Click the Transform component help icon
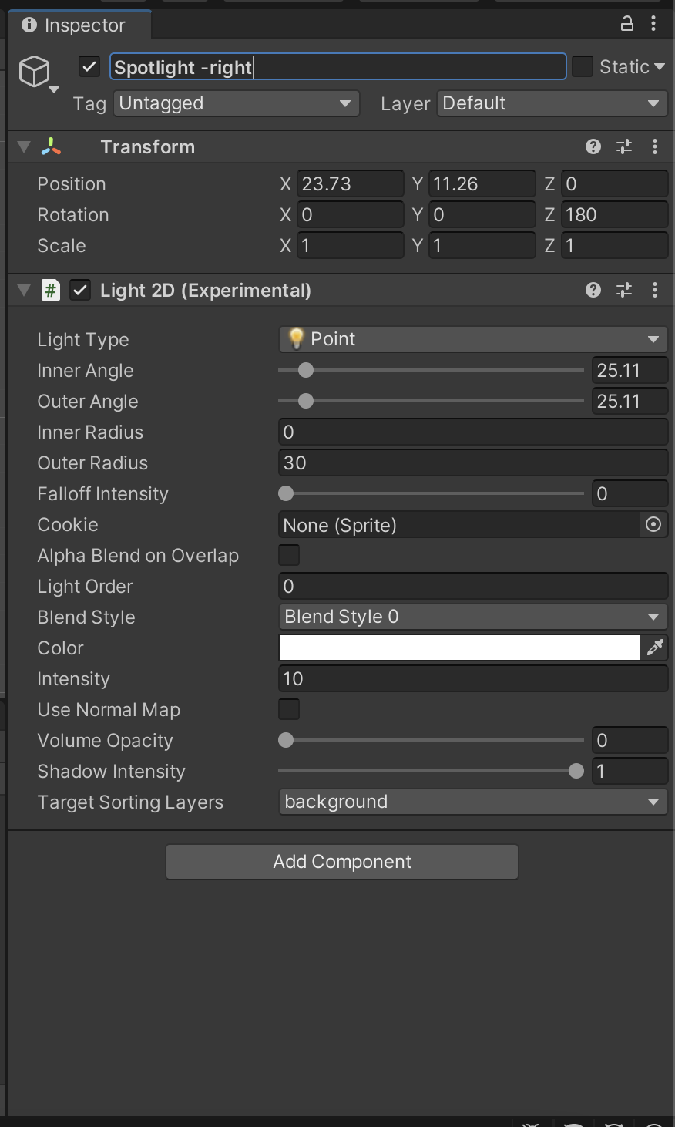675x1127 pixels. [x=593, y=146]
